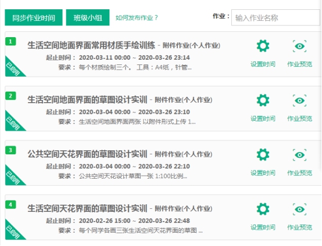322x246 pixels.
Task: Open 生活空间地面界面的草图设计实训 assignment title
Action: (87, 100)
